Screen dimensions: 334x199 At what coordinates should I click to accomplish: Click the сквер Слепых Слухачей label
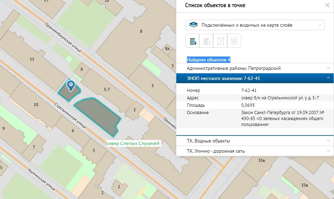(133, 143)
